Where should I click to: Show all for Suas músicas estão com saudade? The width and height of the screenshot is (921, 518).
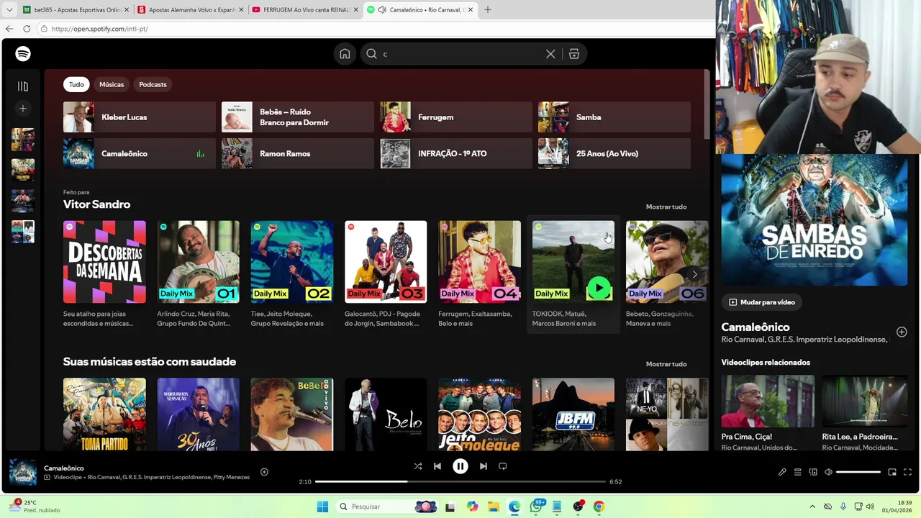pyautogui.click(x=666, y=364)
